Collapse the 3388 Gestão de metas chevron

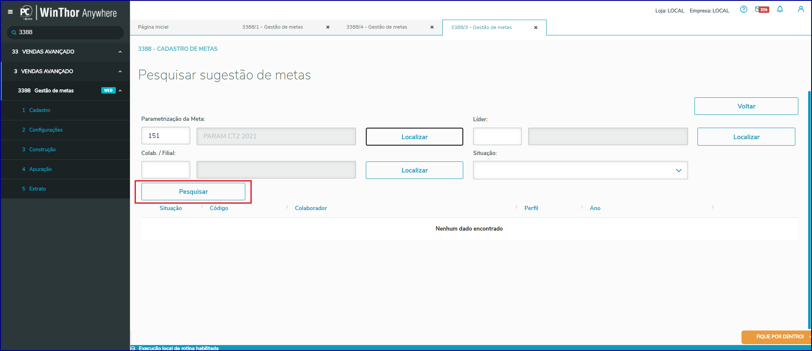tap(121, 91)
